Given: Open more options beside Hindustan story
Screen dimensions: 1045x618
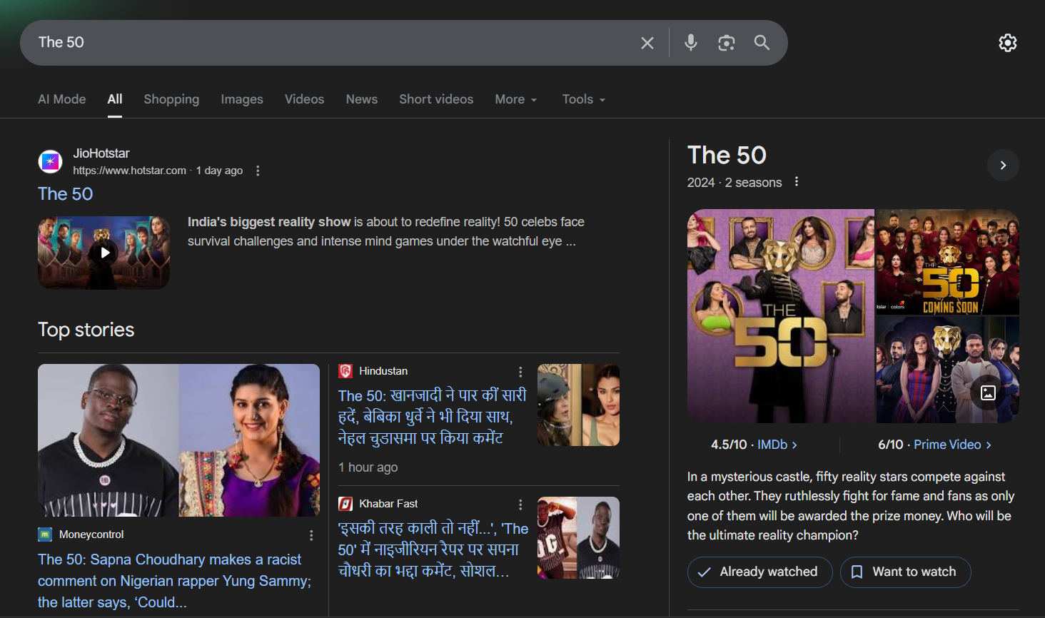Looking at the screenshot, I should [520, 372].
